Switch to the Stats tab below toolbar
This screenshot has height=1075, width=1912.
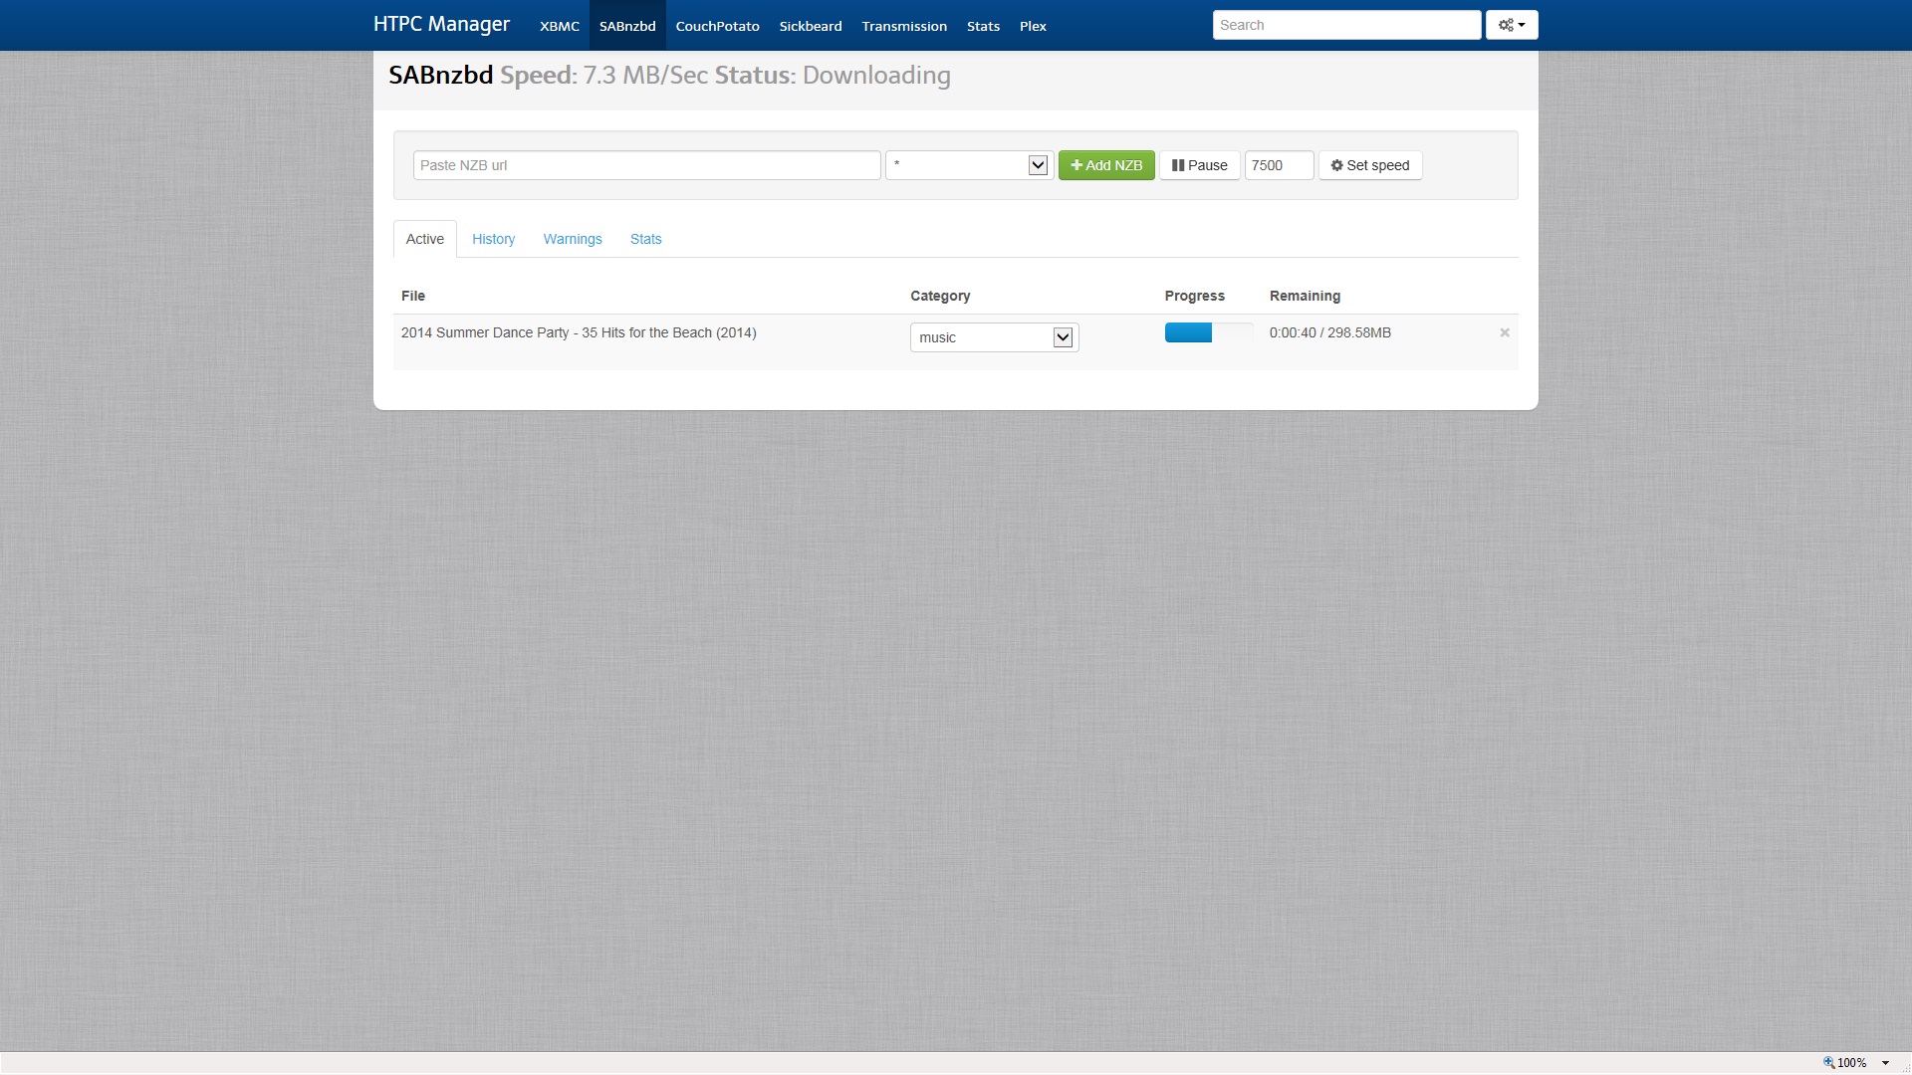click(645, 239)
